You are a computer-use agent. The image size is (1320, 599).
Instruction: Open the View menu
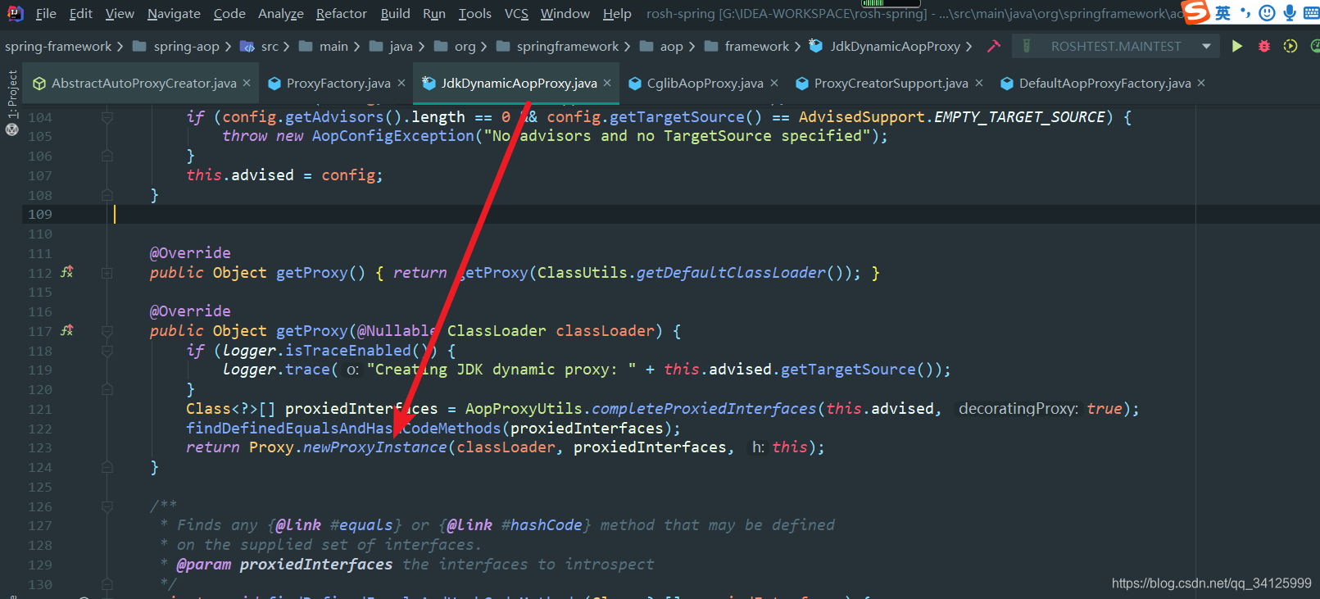click(120, 13)
